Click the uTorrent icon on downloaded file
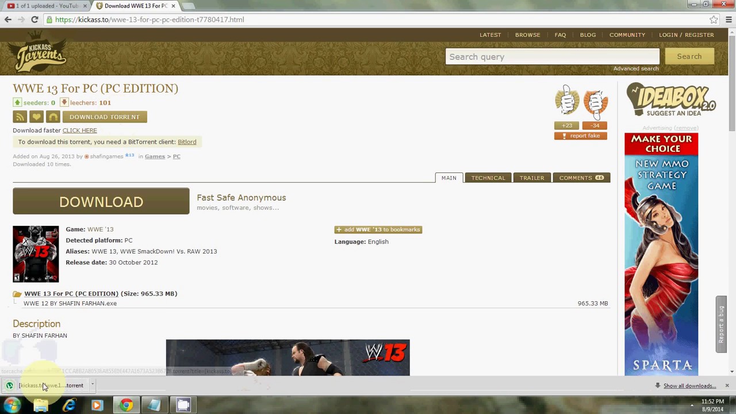Viewport: 736px width, 414px height. click(x=9, y=386)
